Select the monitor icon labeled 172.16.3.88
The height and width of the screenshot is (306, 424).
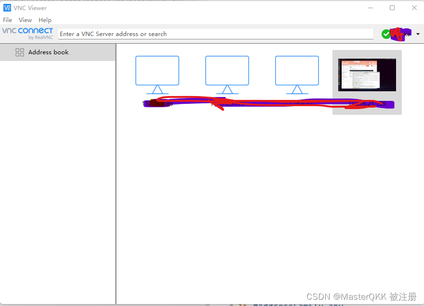click(157, 75)
